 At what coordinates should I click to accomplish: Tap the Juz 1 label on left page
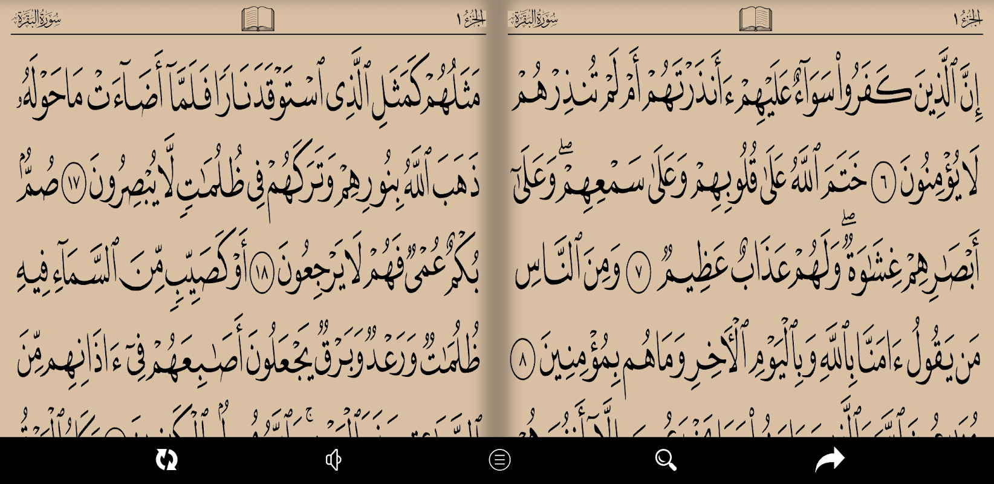(x=471, y=19)
